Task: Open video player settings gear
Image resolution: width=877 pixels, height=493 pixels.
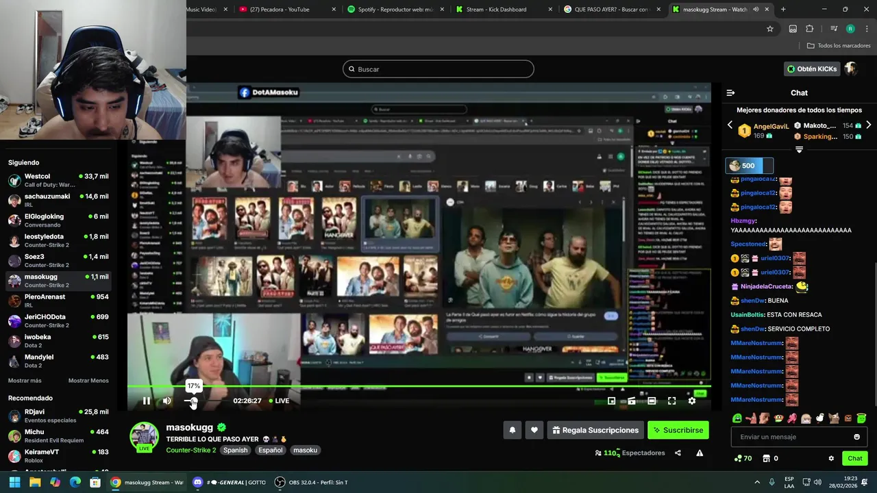Action: point(692,401)
